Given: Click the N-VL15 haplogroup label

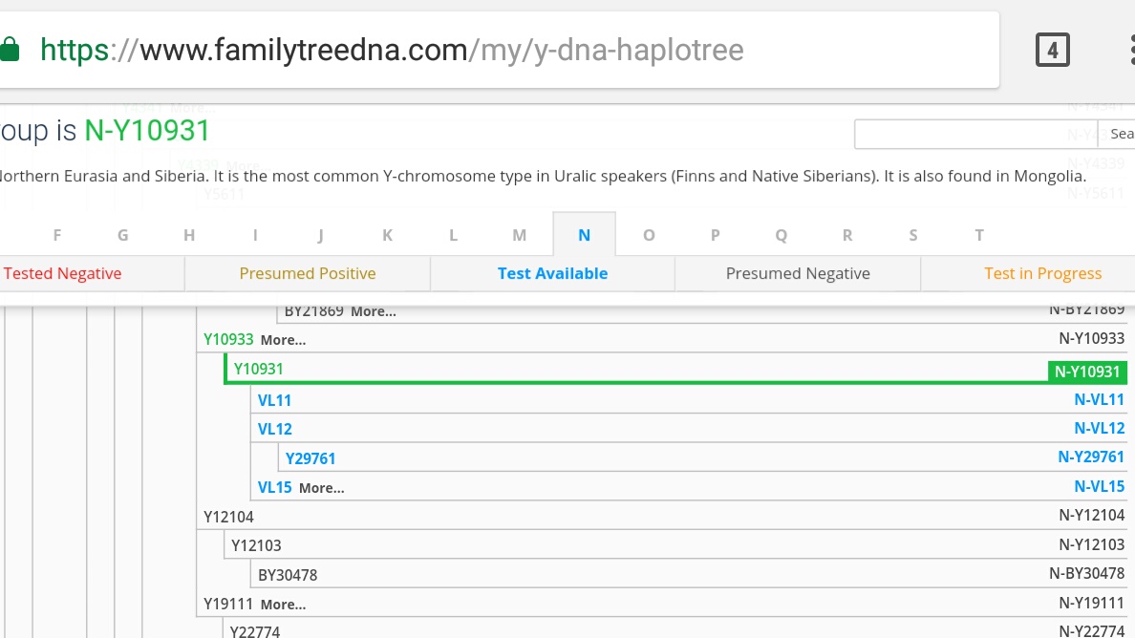Looking at the screenshot, I should (x=1099, y=487).
